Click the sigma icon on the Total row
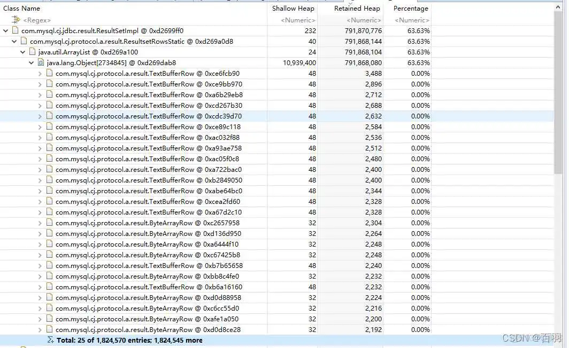This screenshot has width=569, height=348. click(x=49, y=340)
